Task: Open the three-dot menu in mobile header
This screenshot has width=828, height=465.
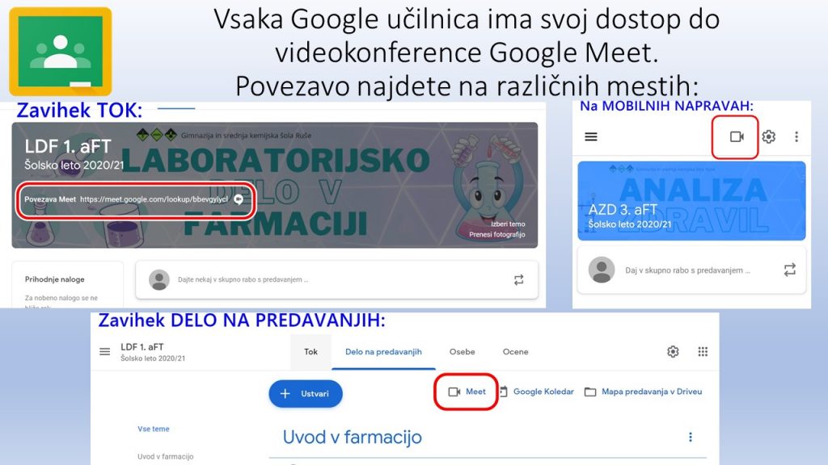Action: click(796, 137)
